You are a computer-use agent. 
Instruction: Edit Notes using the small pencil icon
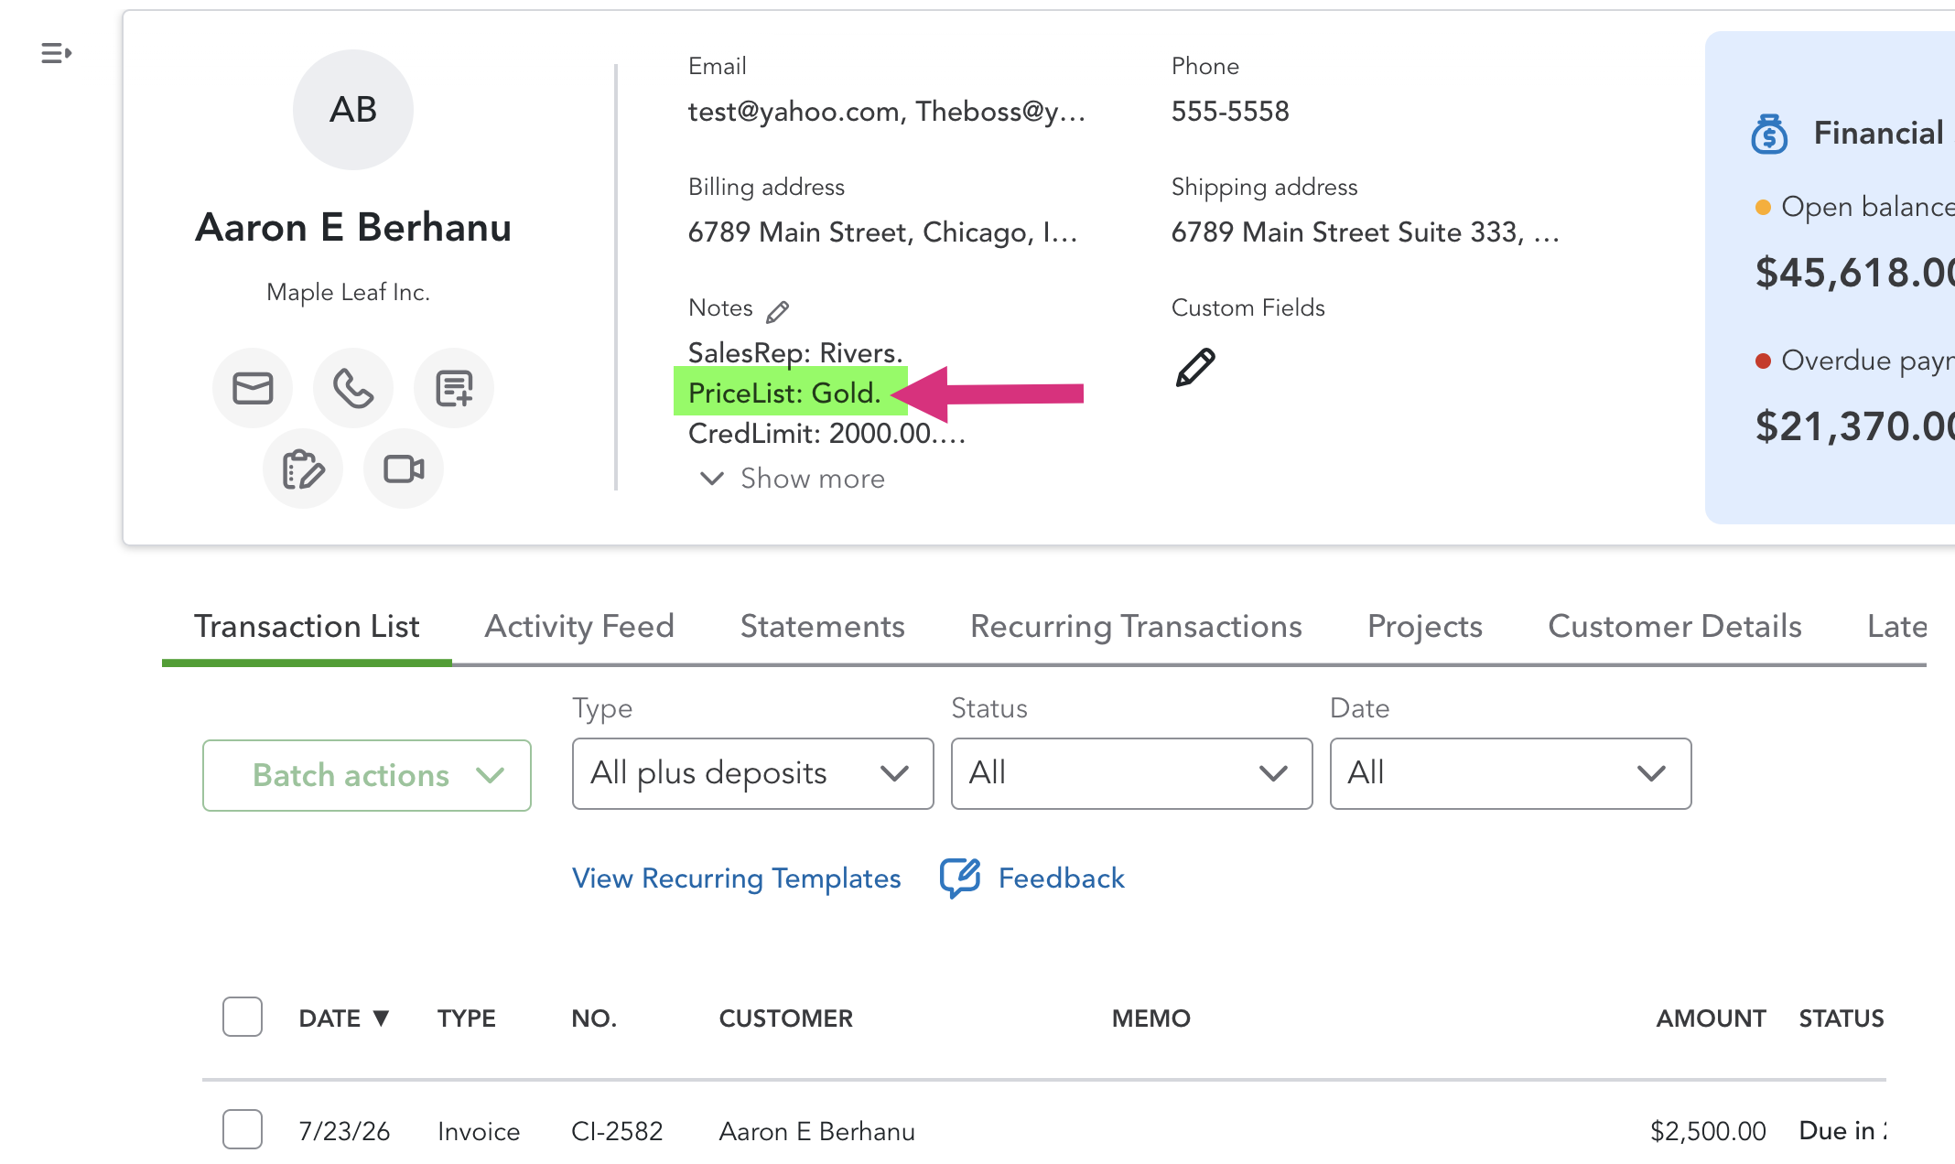(x=778, y=312)
